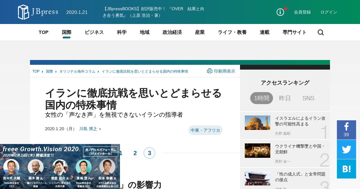Viewport: 360px width, 189px height.
Task: Go to TOP breadcrumb
Action: [x=36, y=71]
